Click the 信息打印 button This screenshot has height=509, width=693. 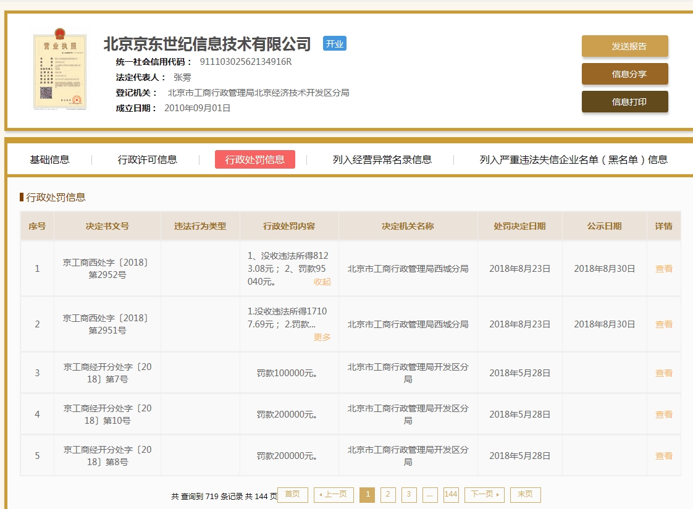[624, 102]
